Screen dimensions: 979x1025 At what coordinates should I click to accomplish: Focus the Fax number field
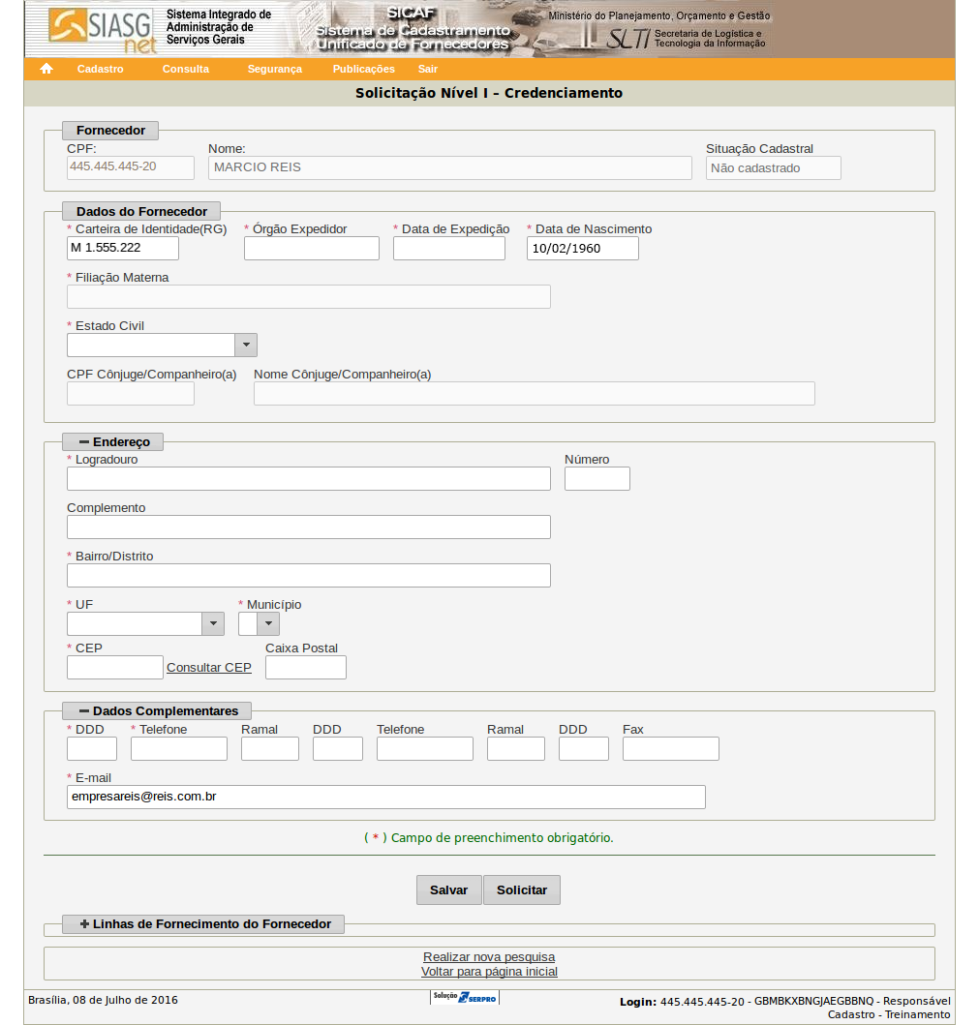[671, 748]
